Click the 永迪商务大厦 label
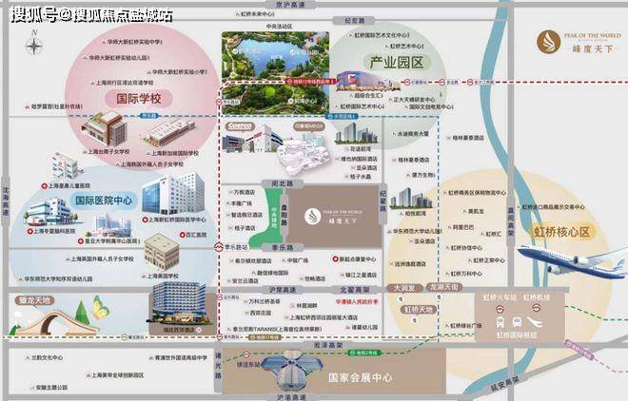Image resolution: width=628 pixels, height=401 pixels. click(413, 134)
